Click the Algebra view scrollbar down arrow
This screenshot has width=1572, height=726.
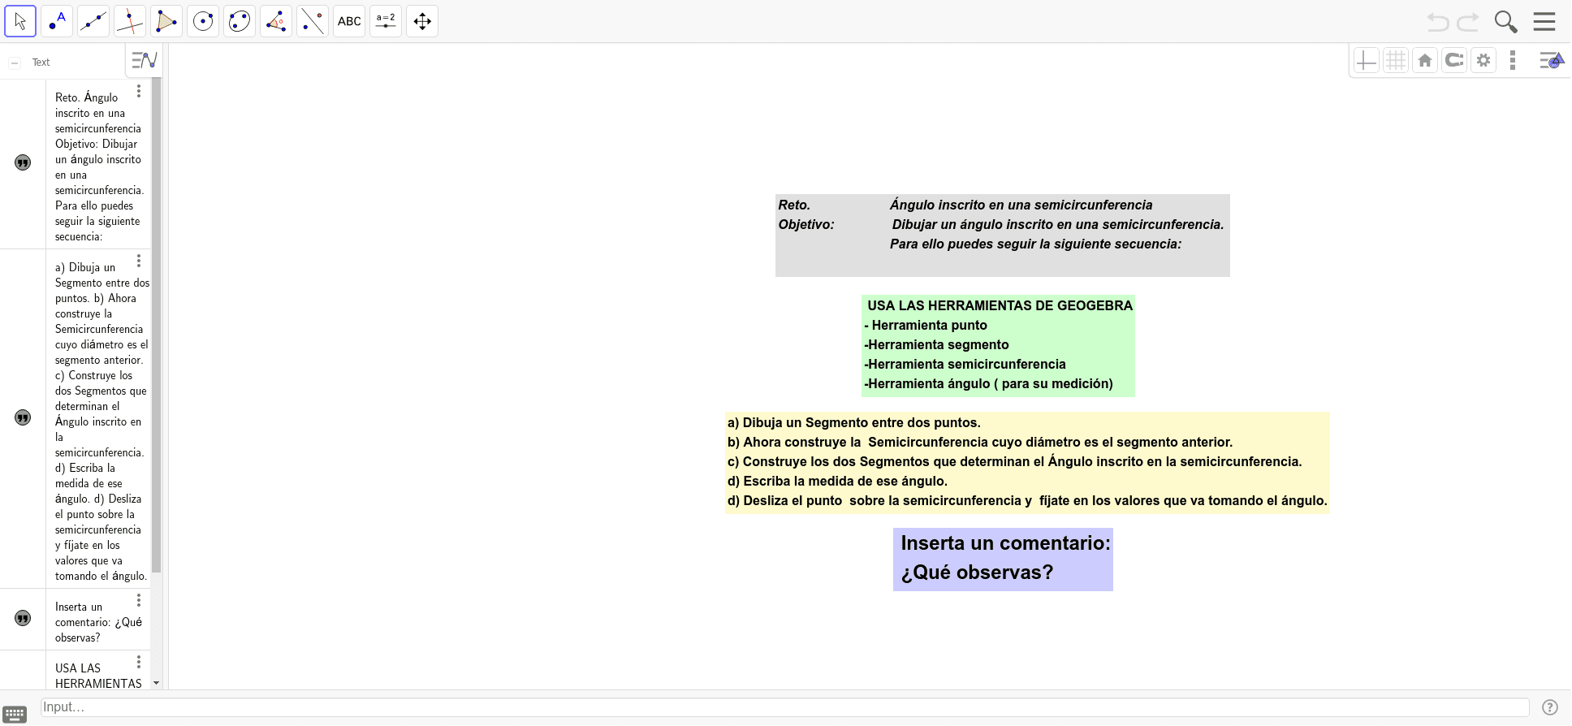click(157, 683)
